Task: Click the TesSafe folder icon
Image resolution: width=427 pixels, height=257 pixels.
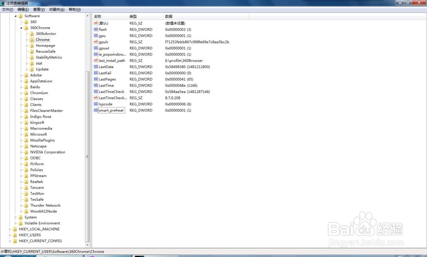Action: tap(26, 199)
